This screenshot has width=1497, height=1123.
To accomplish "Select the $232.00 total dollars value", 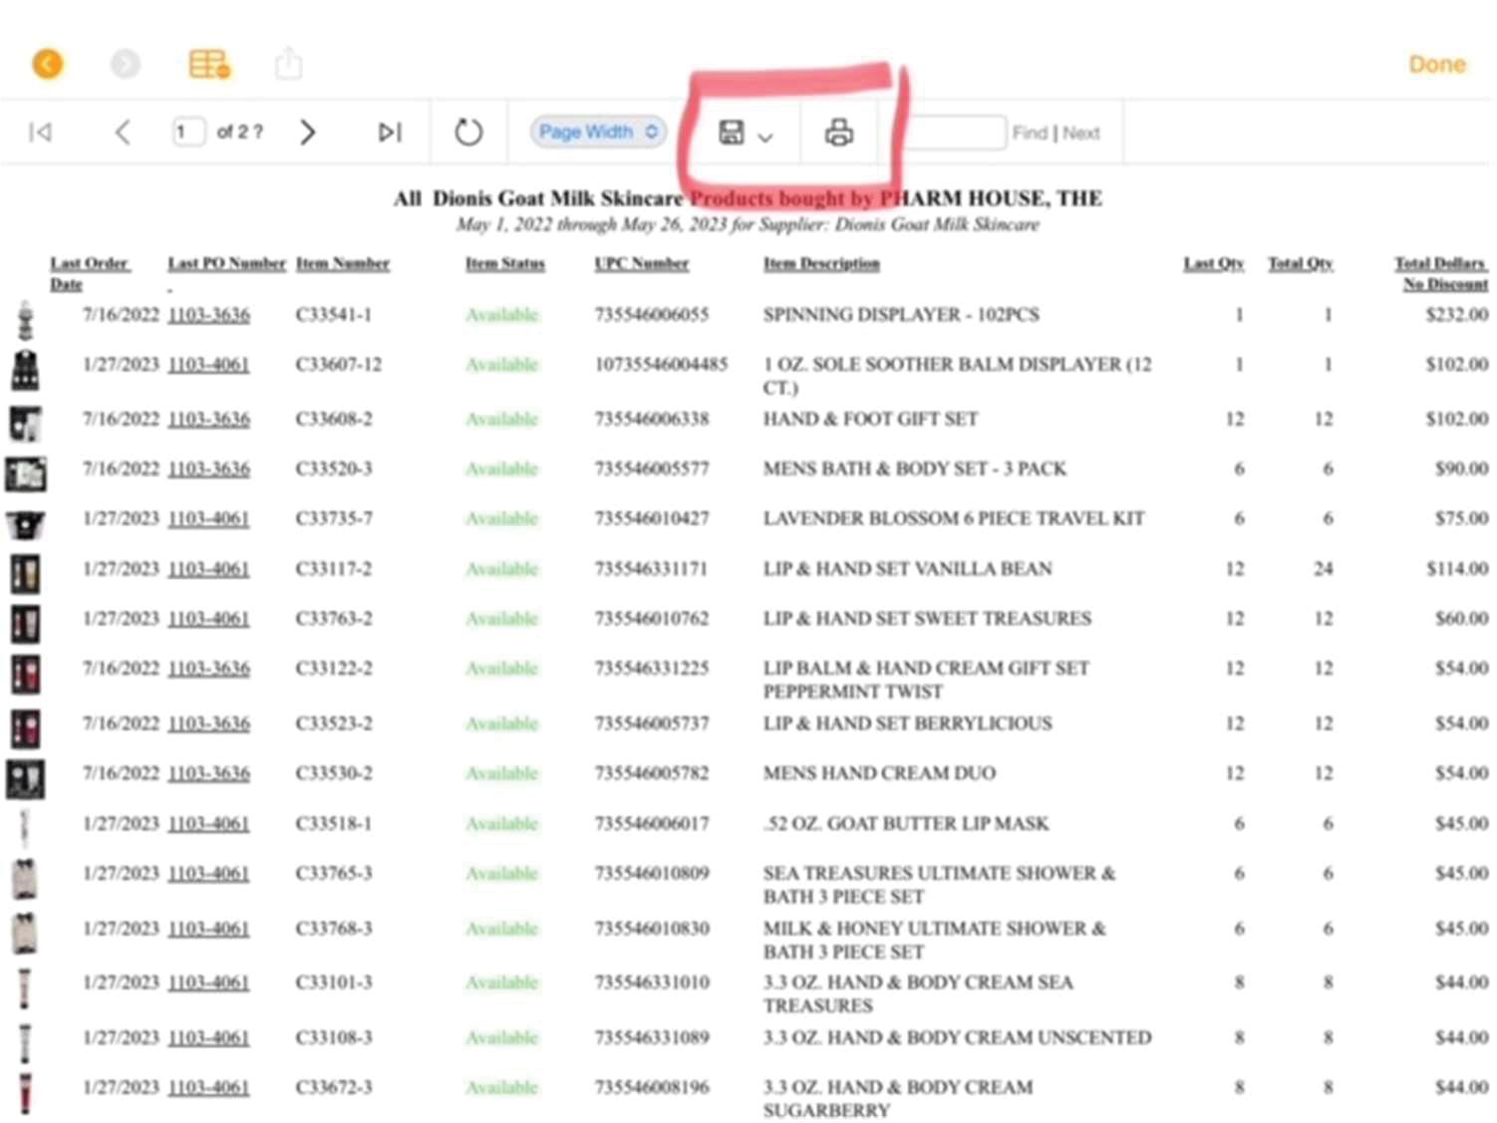I will tap(1457, 315).
